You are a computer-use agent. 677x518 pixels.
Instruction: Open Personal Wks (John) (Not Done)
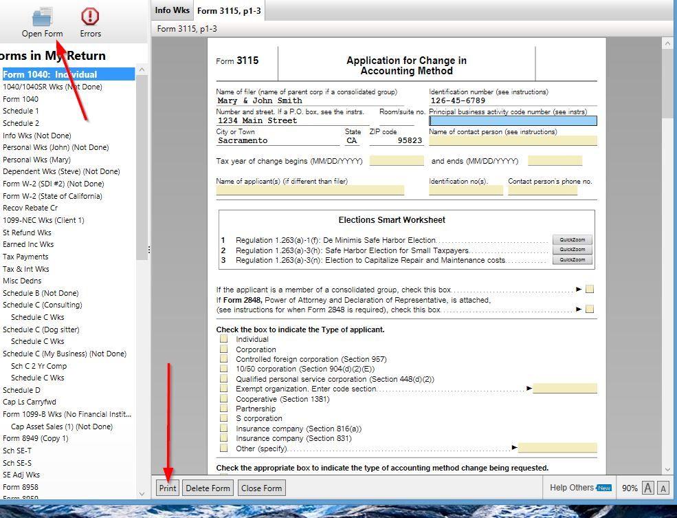coord(56,147)
